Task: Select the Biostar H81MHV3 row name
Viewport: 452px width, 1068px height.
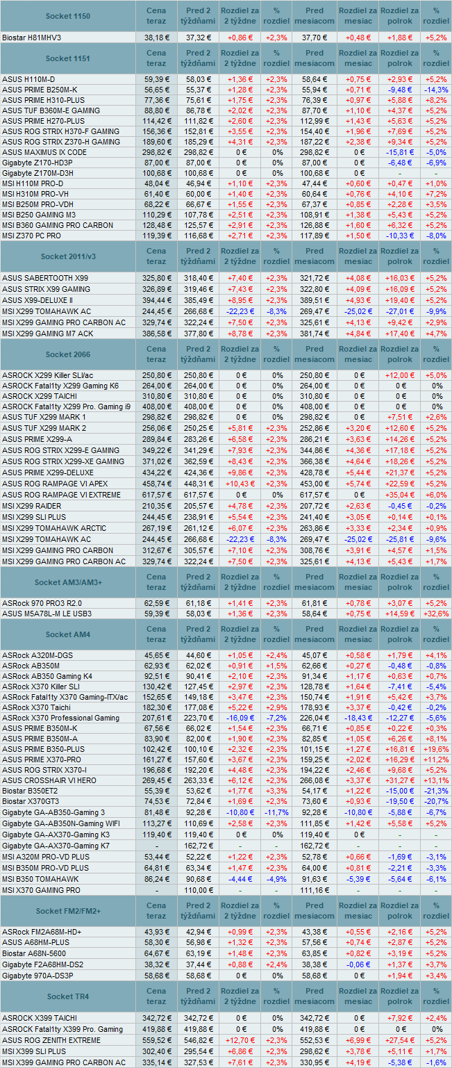Action: pyautogui.click(x=31, y=38)
